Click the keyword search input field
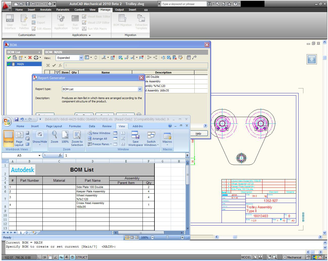The image size is (328, 261). [183, 4]
